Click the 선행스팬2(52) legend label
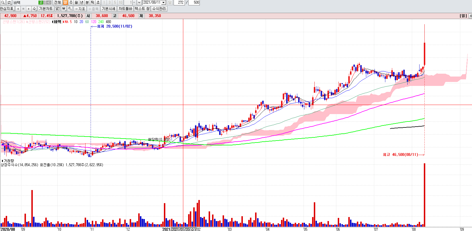Viewport: 472px width, 231px height. pyautogui.click(x=38, y=22)
